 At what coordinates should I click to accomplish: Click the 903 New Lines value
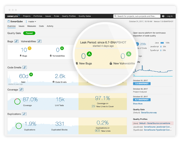pos(97,131)
